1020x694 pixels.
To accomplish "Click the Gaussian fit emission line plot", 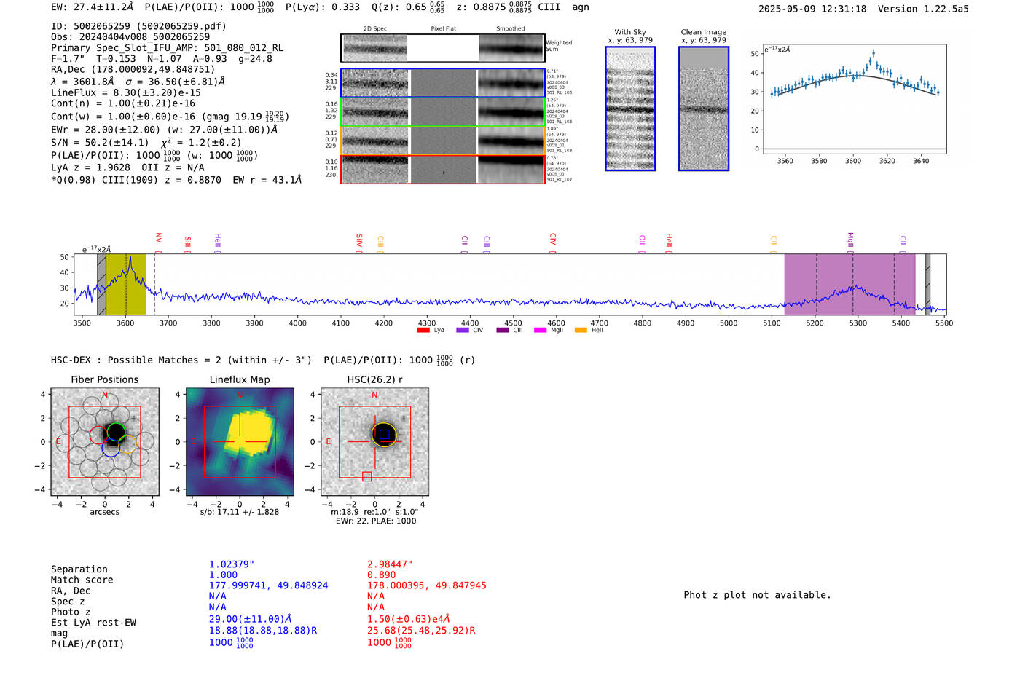I will click(x=854, y=99).
